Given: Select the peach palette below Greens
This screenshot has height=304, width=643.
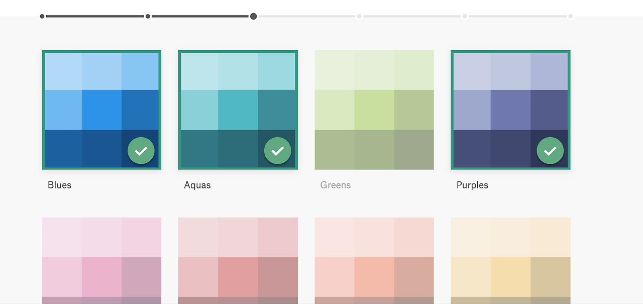Looking at the screenshot, I should (x=374, y=260).
